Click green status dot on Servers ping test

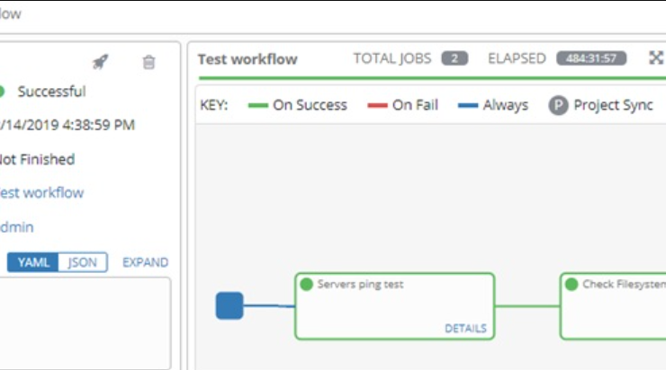[306, 284]
